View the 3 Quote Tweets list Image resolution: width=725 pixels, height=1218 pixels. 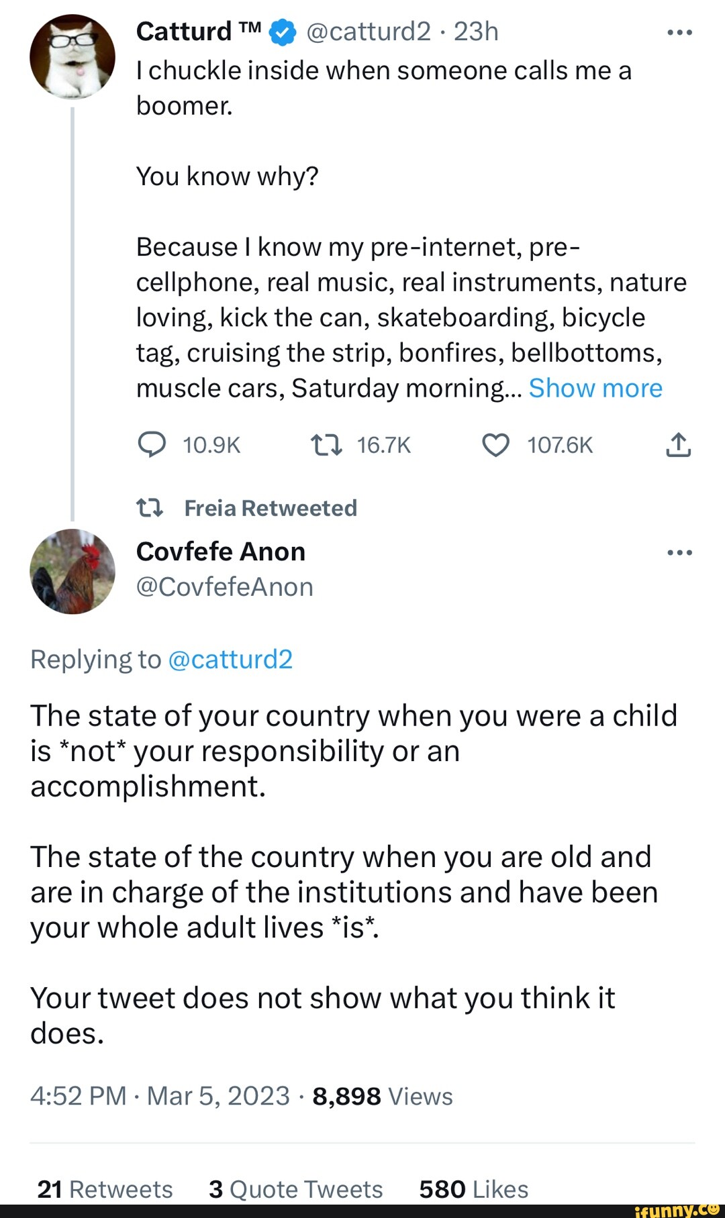295,1189
